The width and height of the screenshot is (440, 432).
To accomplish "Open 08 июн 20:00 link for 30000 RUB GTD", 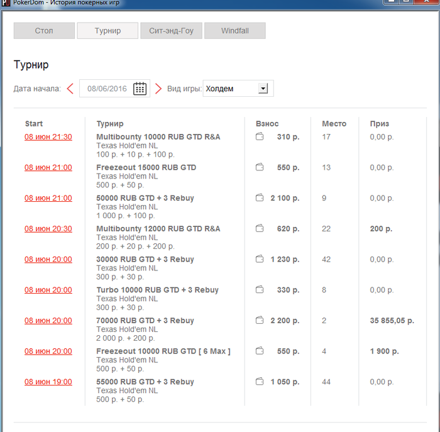I will (48, 259).
